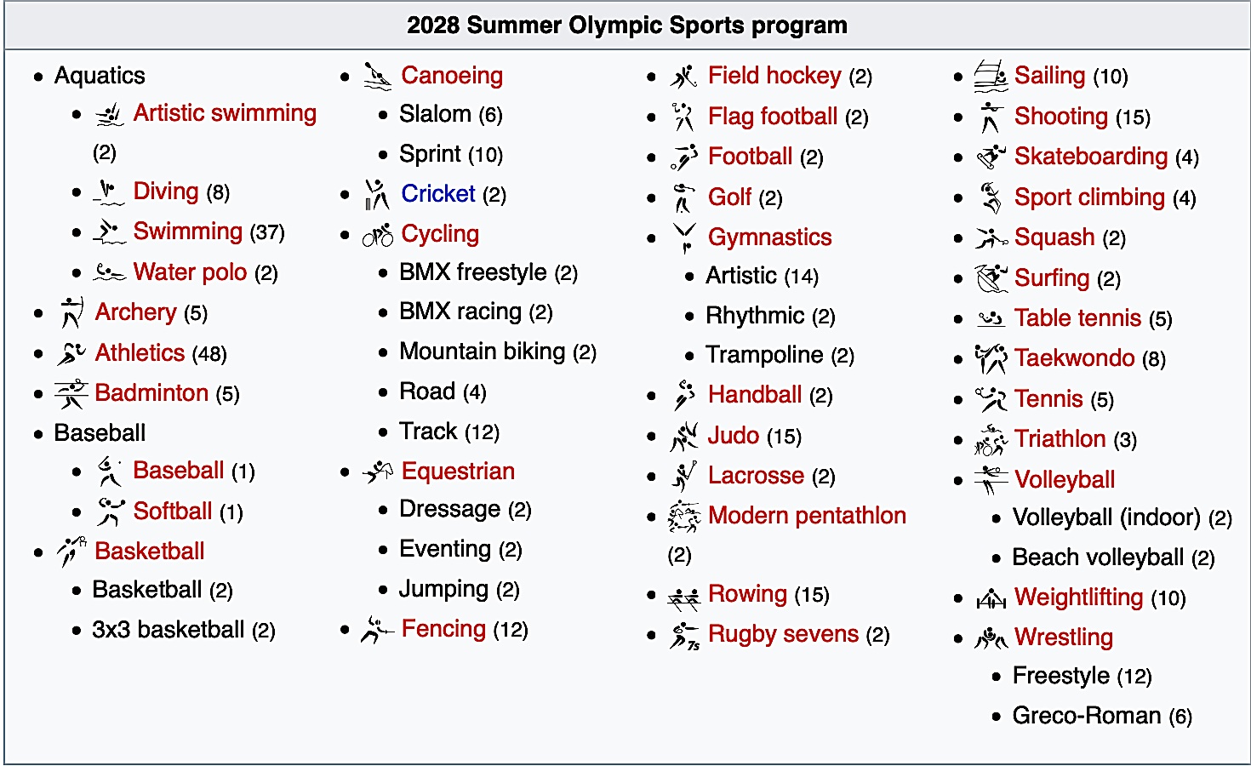Click the canoeing pictogram icon
The height and width of the screenshot is (766, 1251).
point(378,77)
